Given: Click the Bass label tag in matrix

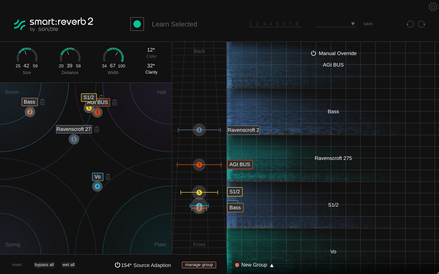Looking at the screenshot, I should point(30,102).
